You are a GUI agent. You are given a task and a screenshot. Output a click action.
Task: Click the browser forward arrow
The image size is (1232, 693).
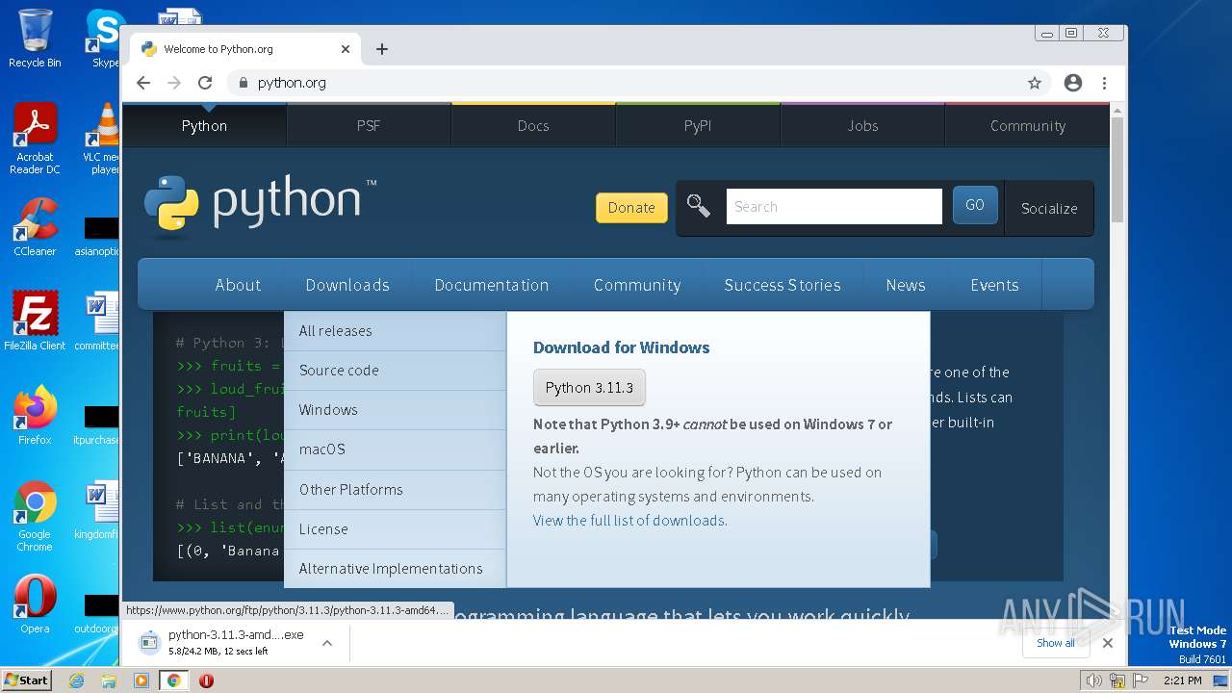coord(174,83)
